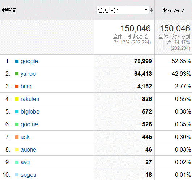Click the 0.35% share for goo.ne

point(183,124)
